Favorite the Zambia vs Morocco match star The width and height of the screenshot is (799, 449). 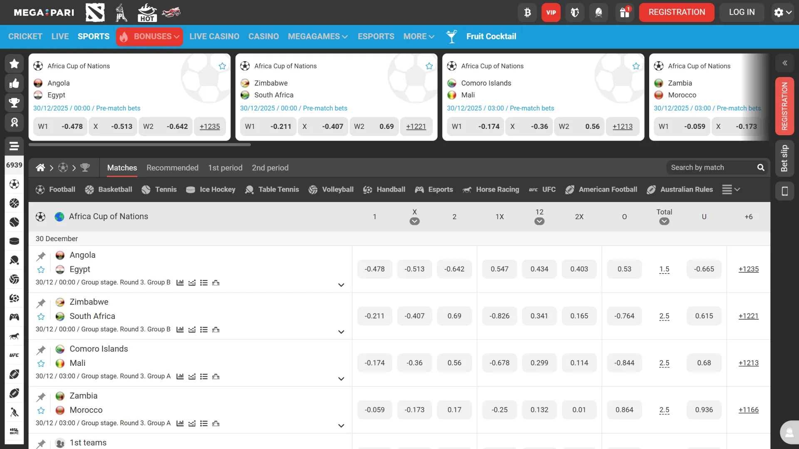41,411
